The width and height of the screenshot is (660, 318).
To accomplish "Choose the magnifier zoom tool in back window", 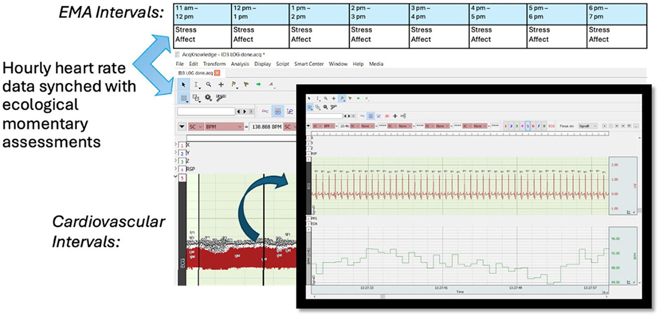I will point(208,84).
